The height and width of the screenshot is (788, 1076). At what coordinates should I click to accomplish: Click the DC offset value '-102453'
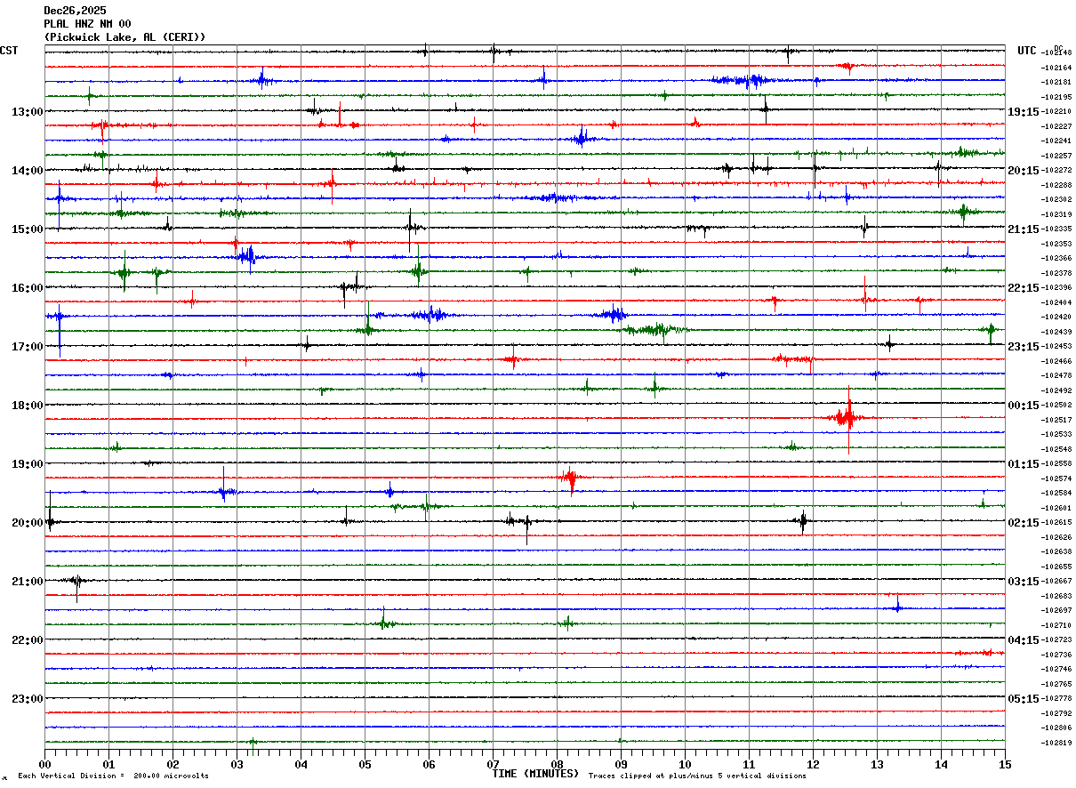pyautogui.click(x=1057, y=347)
